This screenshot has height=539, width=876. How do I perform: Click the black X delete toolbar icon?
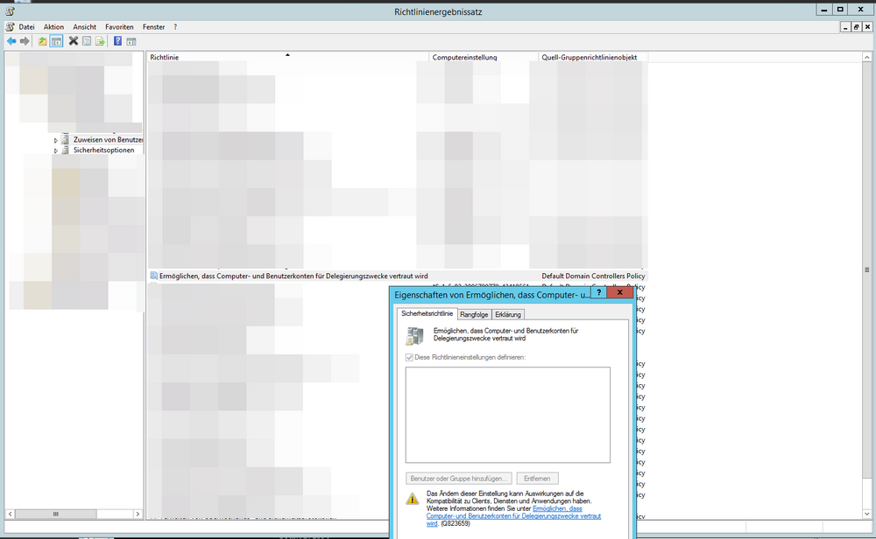74,41
